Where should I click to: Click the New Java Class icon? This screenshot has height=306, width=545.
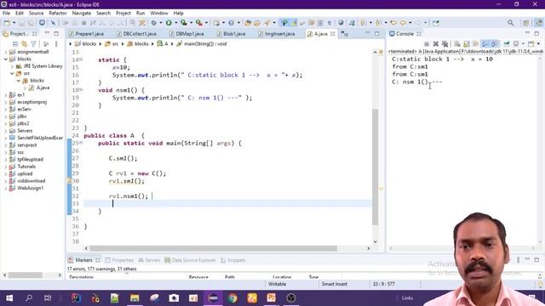point(231,23)
